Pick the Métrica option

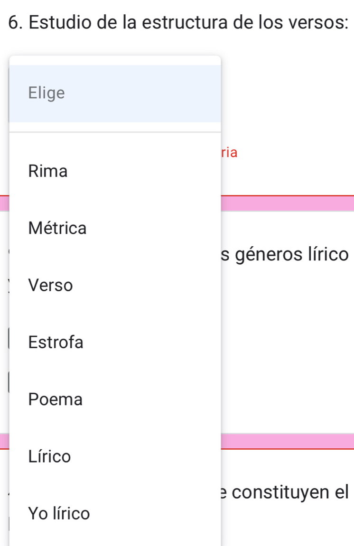click(57, 228)
